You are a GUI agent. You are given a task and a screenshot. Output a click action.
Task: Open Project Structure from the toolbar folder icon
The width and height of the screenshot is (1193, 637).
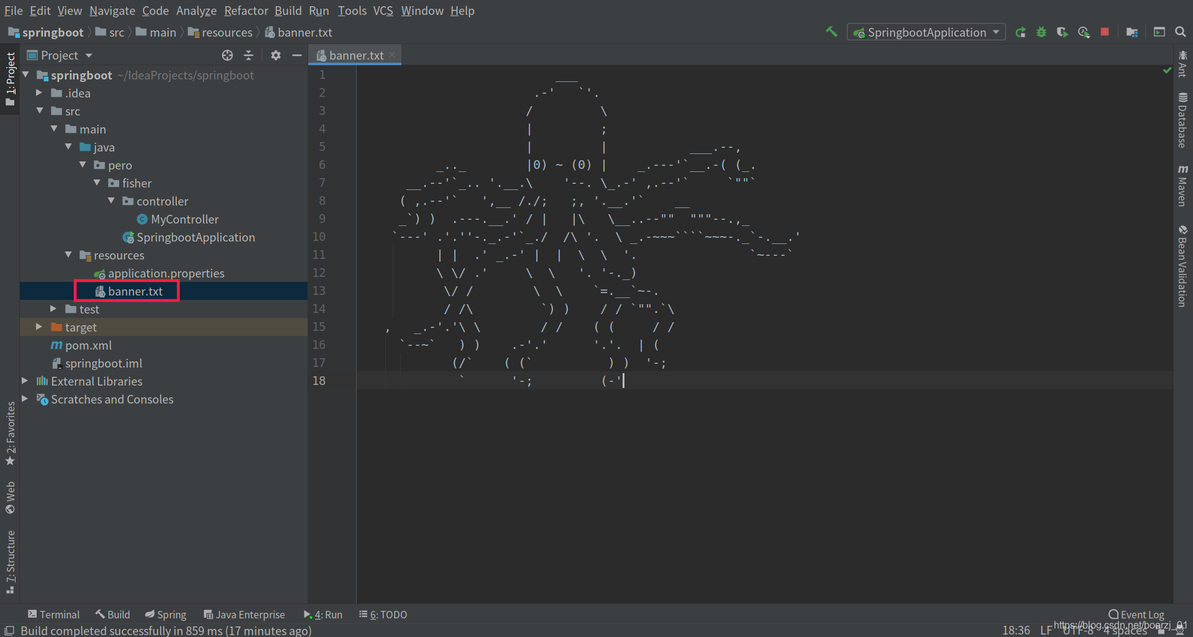click(x=1132, y=32)
